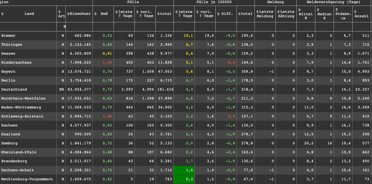Screen dimensions: 372x184
Task: Click Median value 16 for Hamburg
Action: coord(330,143)
